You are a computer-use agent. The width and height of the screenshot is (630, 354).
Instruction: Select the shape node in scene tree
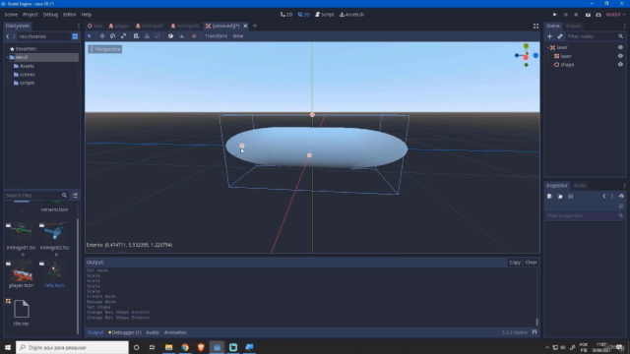567,65
